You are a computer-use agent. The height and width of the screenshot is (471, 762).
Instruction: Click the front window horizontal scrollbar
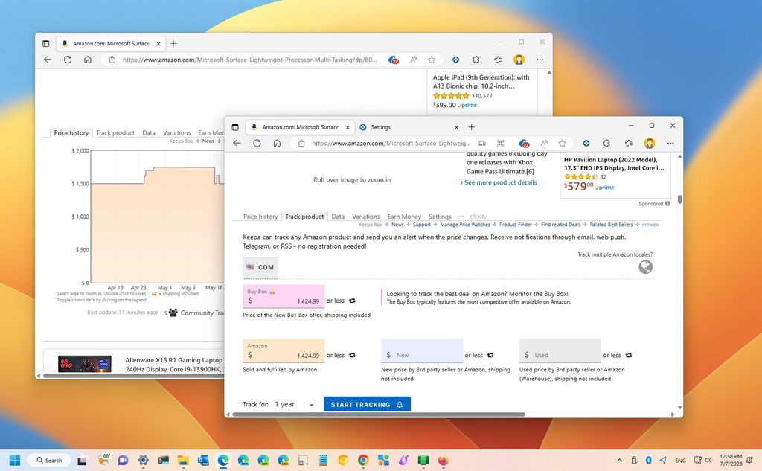click(x=379, y=414)
